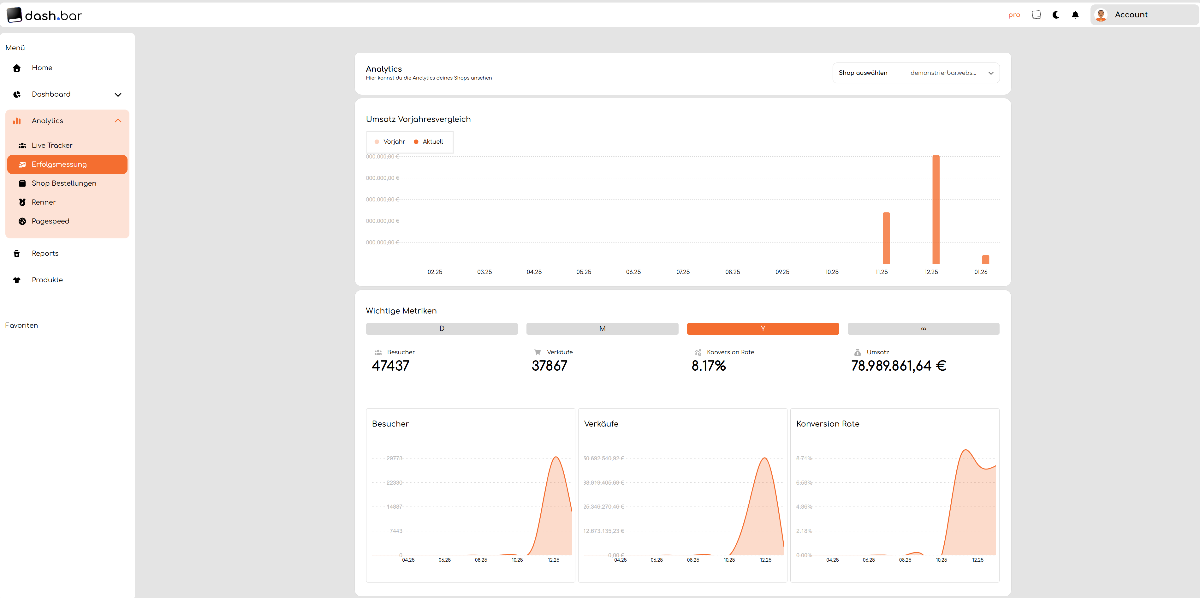The height and width of the screenshot is (598, 1200).
Task: Click the dark mode moon icon
Action: 1055,15
